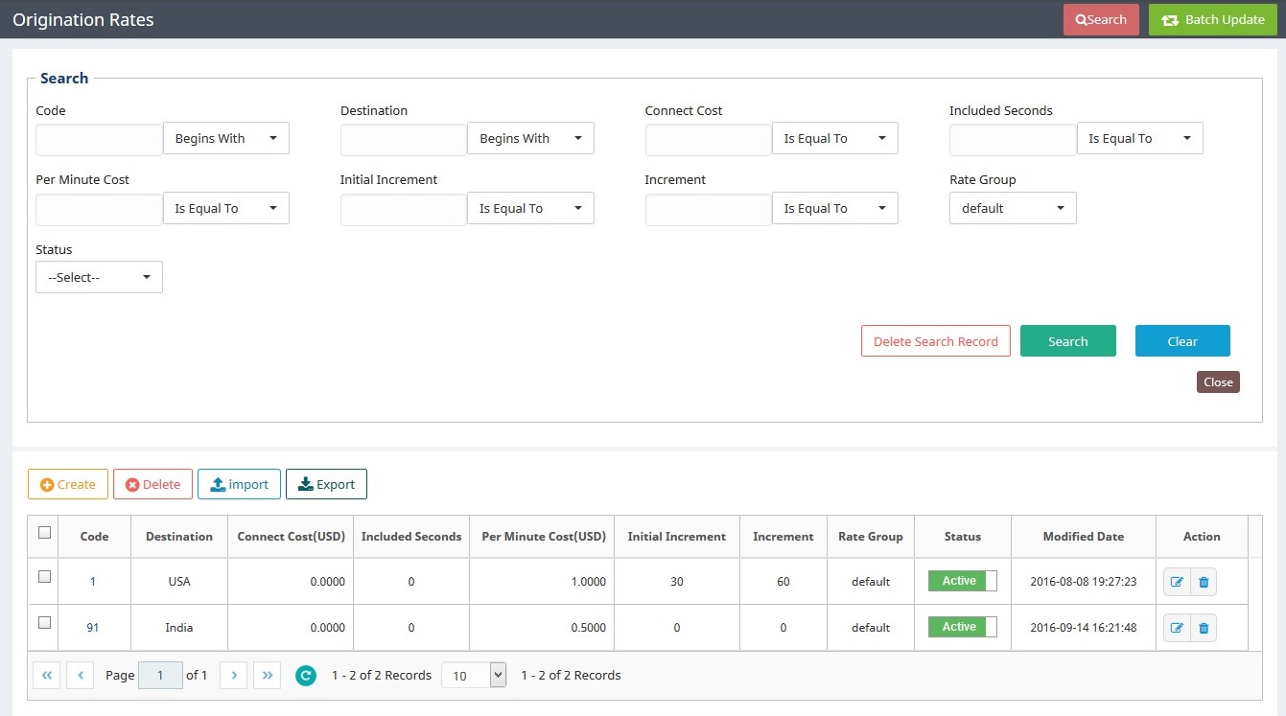Open Rate Group default dropdown

click(1013, 208)
